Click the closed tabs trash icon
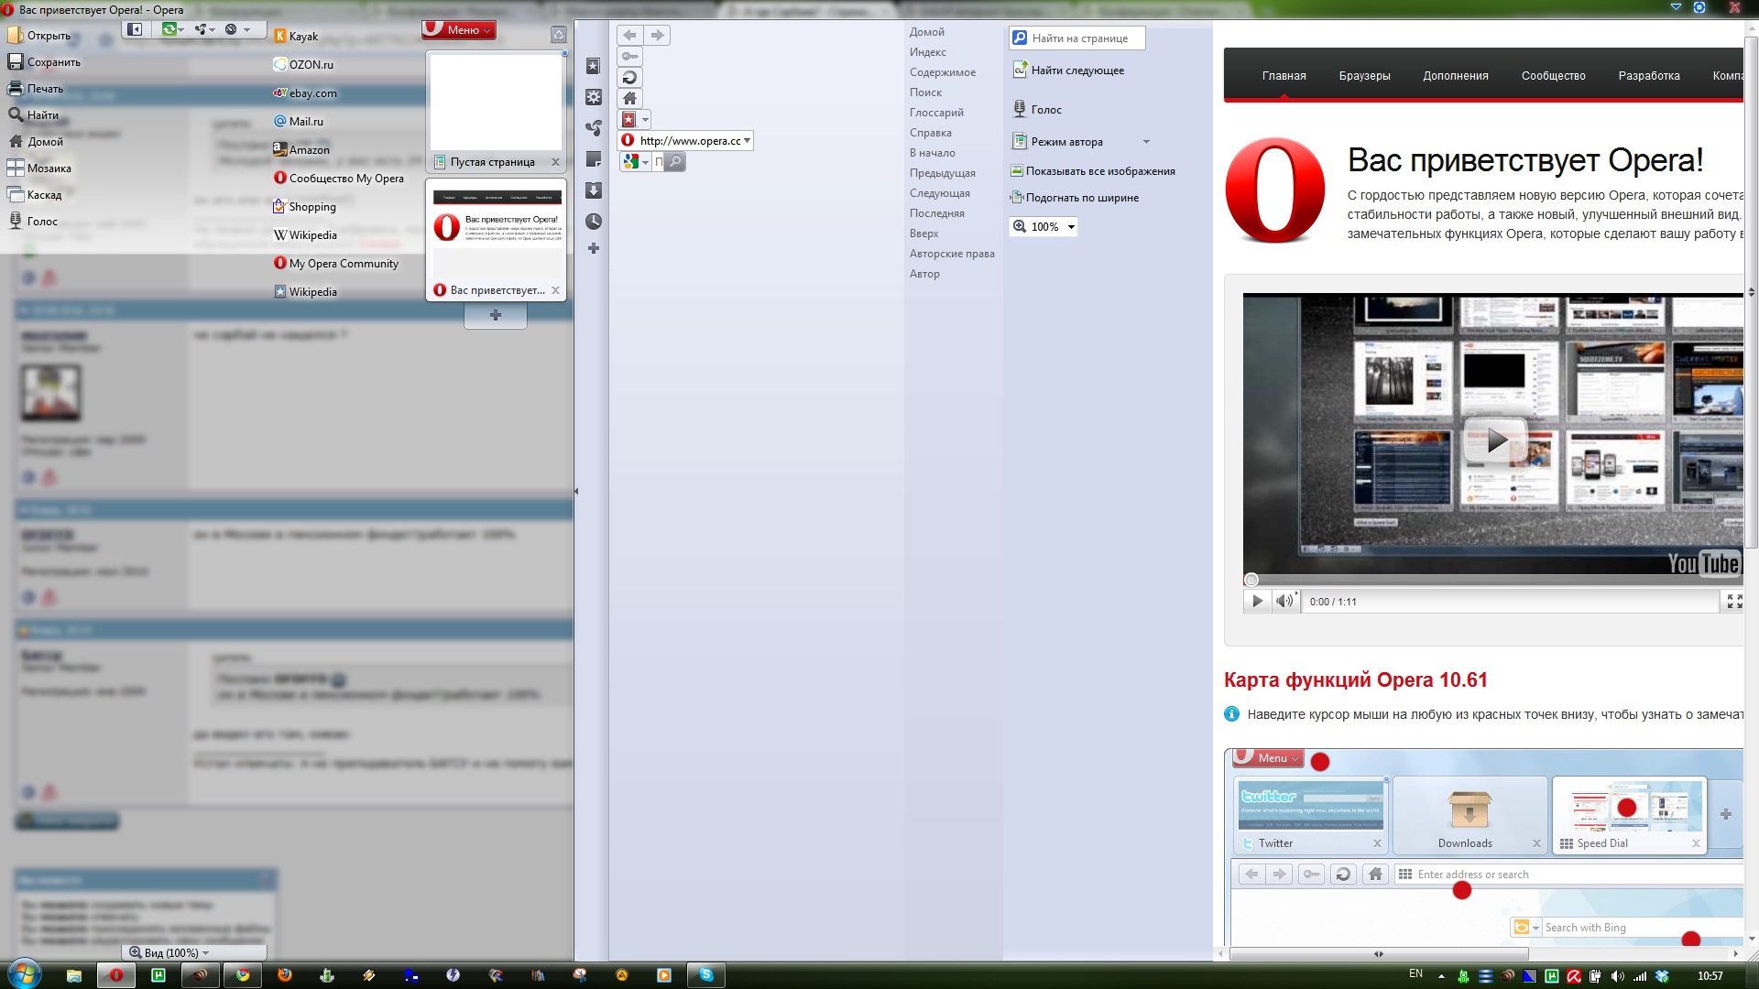1759x989 pixels. [558, 35]
